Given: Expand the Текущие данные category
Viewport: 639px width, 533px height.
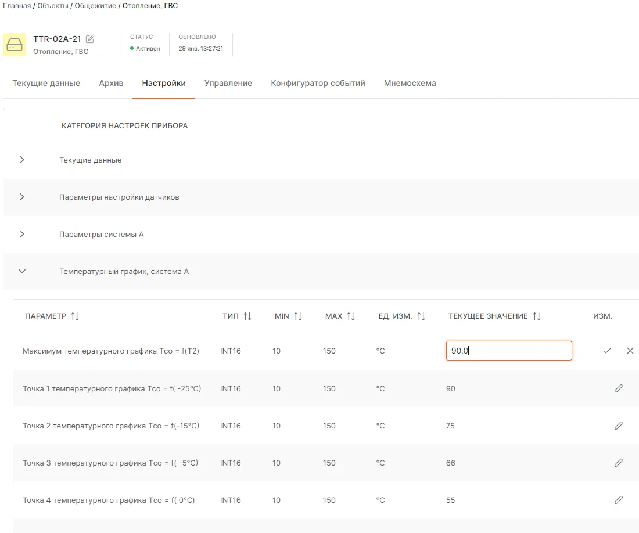Looking at the screenshot, I should pyautogui.click(x=22, y=160).
